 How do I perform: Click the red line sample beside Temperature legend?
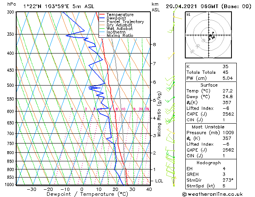coord(102,14)
